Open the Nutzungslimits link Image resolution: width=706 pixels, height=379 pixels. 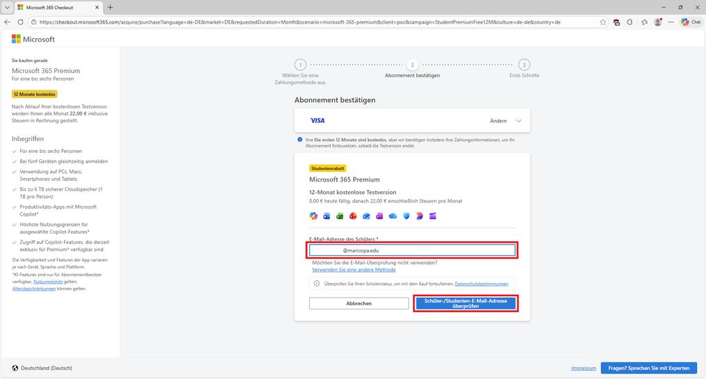coord(48,282)
